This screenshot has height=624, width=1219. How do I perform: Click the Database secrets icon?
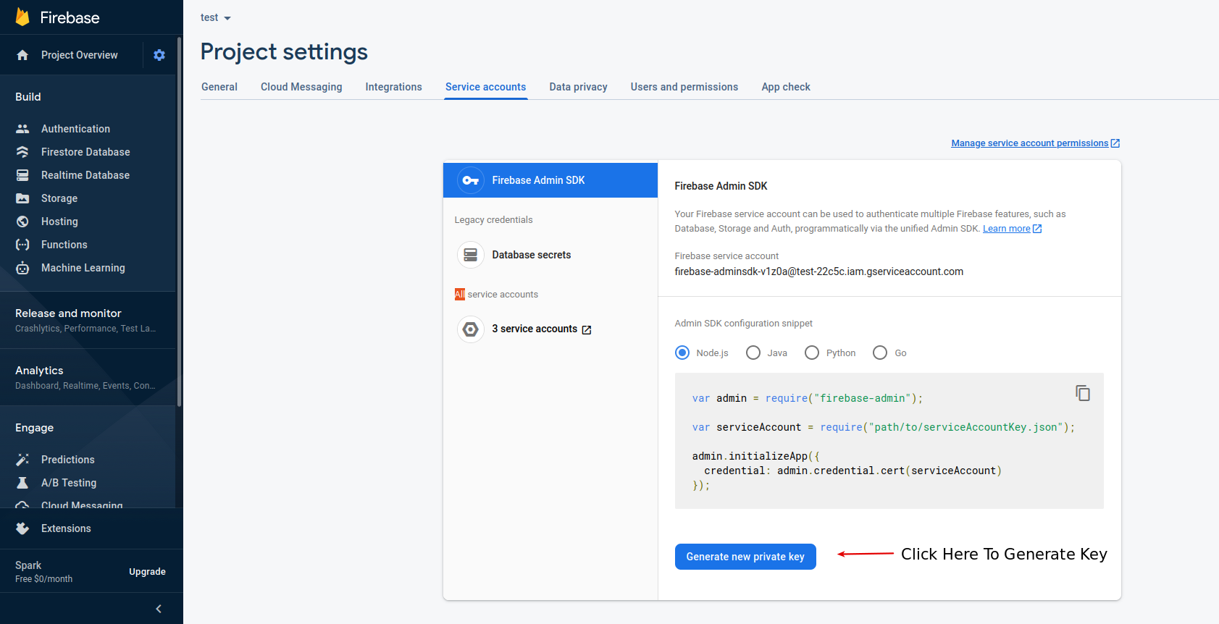471,255
